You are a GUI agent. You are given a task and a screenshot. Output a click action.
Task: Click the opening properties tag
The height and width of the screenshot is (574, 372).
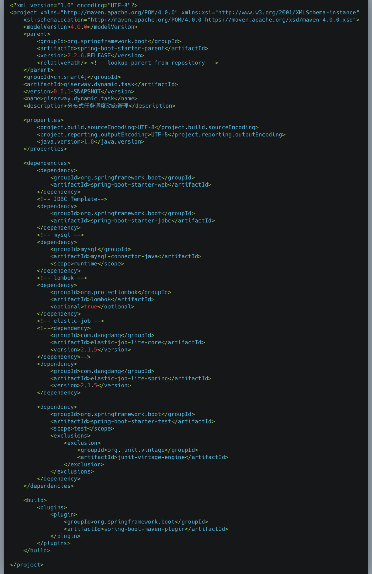43,120
